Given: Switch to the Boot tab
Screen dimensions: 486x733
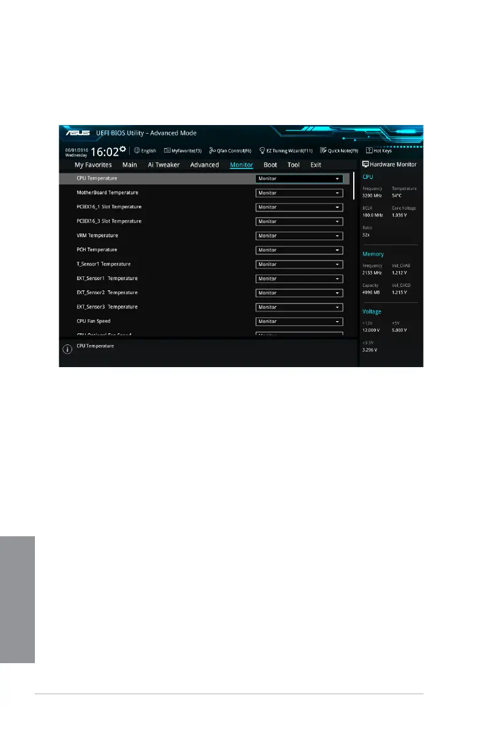Looking at the screenshot, I should click(271, 165).
